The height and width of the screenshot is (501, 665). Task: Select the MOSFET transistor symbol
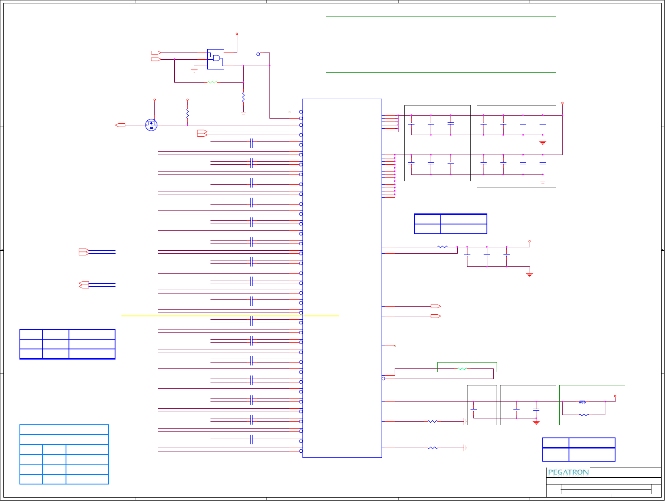point(151,125)
